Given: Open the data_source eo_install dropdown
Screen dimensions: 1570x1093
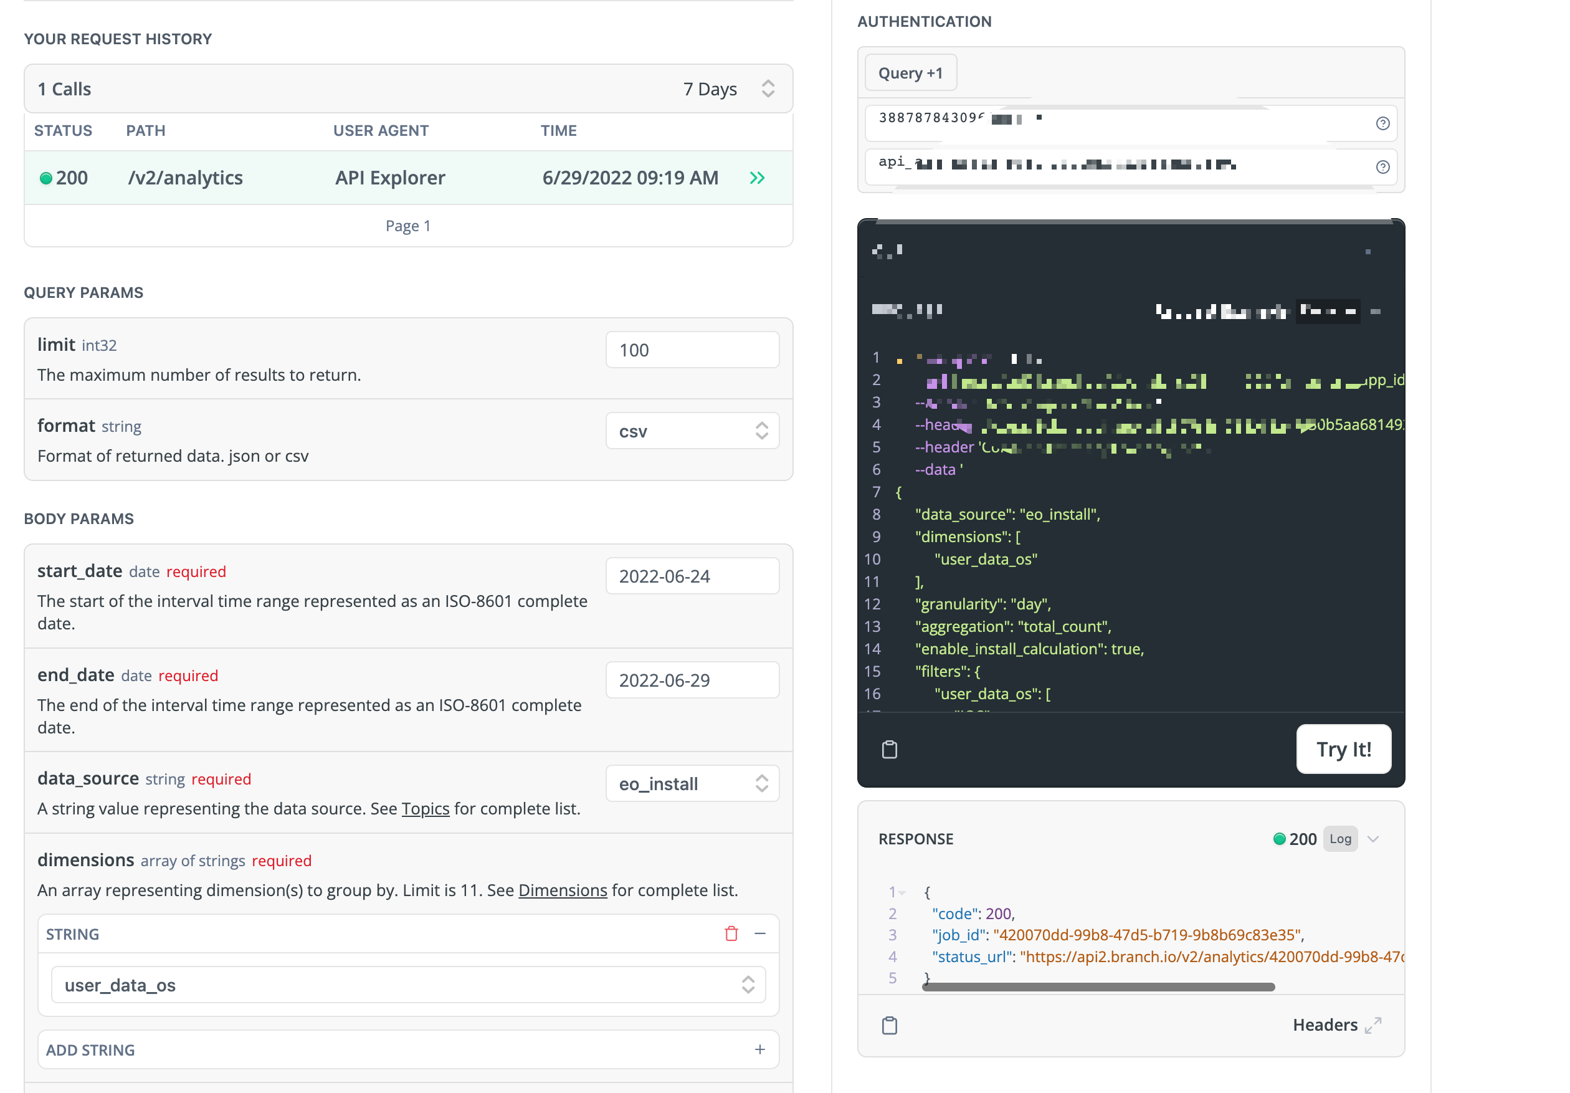Looking at the screenshot, I should [692, 784].
